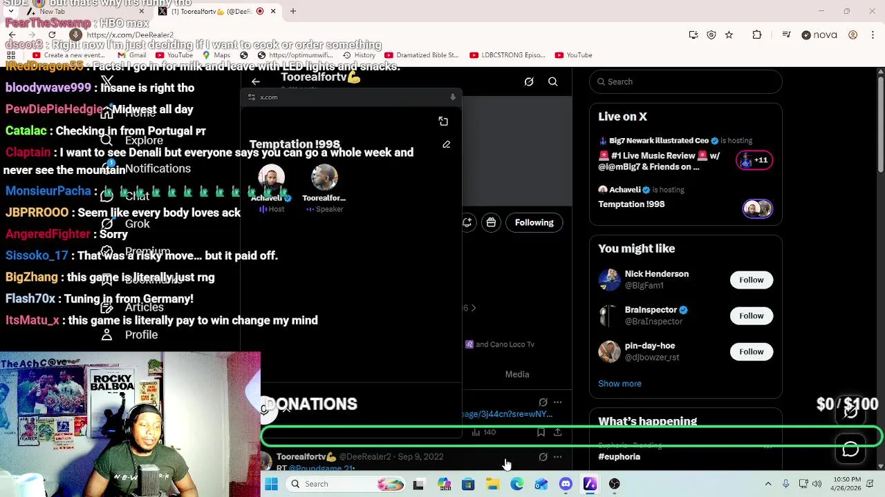Open the Media tab on the profile
The width and height of the screenshot is (885, 497).
pos(517,374)
